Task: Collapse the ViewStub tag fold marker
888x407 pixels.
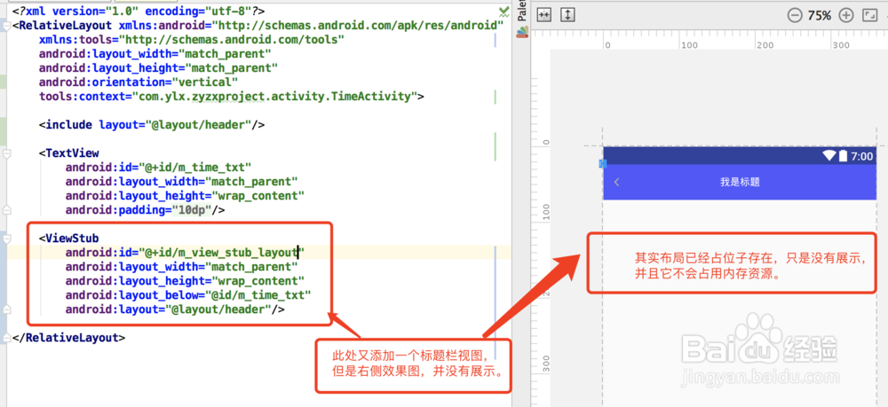Action: click(6, 239)
